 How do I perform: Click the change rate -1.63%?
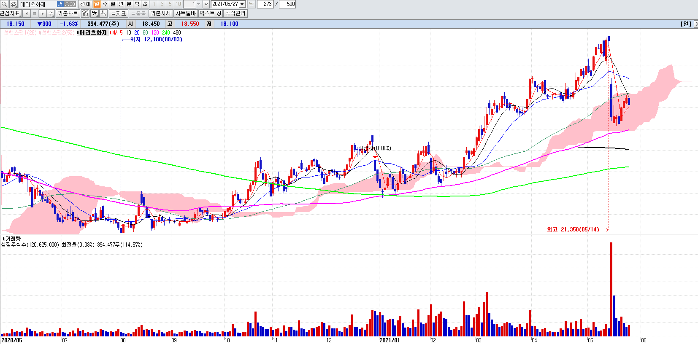click(69, 24)
